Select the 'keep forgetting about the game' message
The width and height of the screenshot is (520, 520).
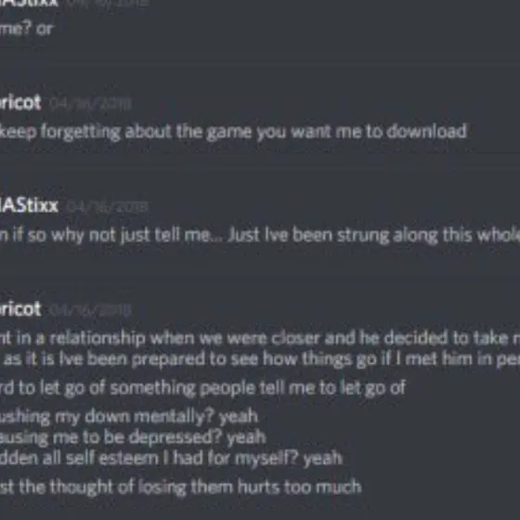click(233, 132)
